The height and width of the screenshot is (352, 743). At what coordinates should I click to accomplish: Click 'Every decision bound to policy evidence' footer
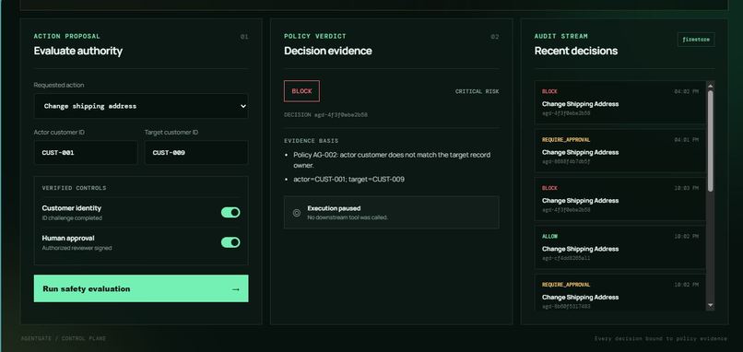pyautogui.click(x=661, y=339)
